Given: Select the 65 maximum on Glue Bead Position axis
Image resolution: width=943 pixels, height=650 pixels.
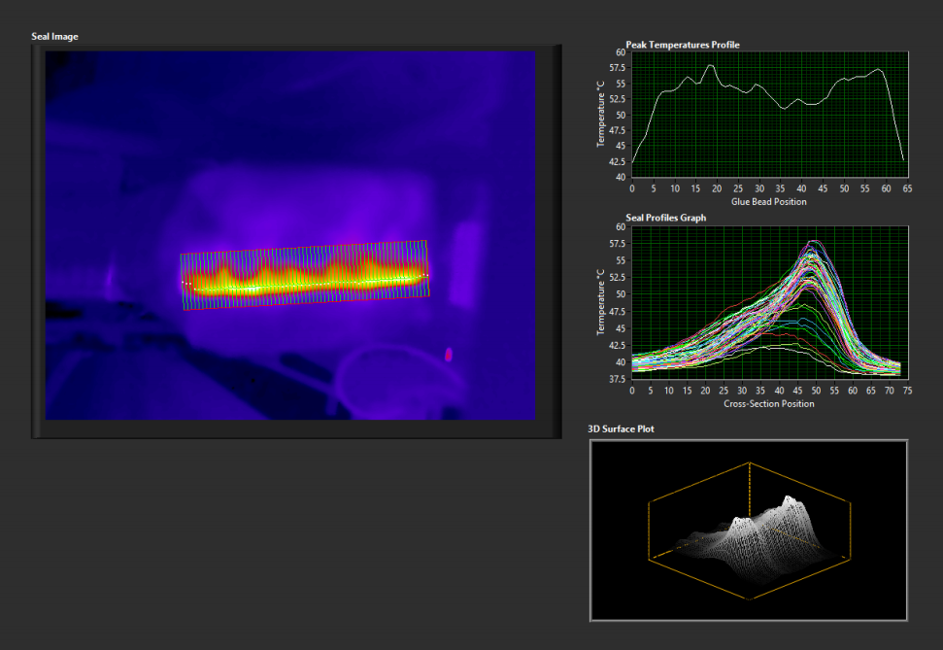Looking at the screenshot, I should (907, 188).
